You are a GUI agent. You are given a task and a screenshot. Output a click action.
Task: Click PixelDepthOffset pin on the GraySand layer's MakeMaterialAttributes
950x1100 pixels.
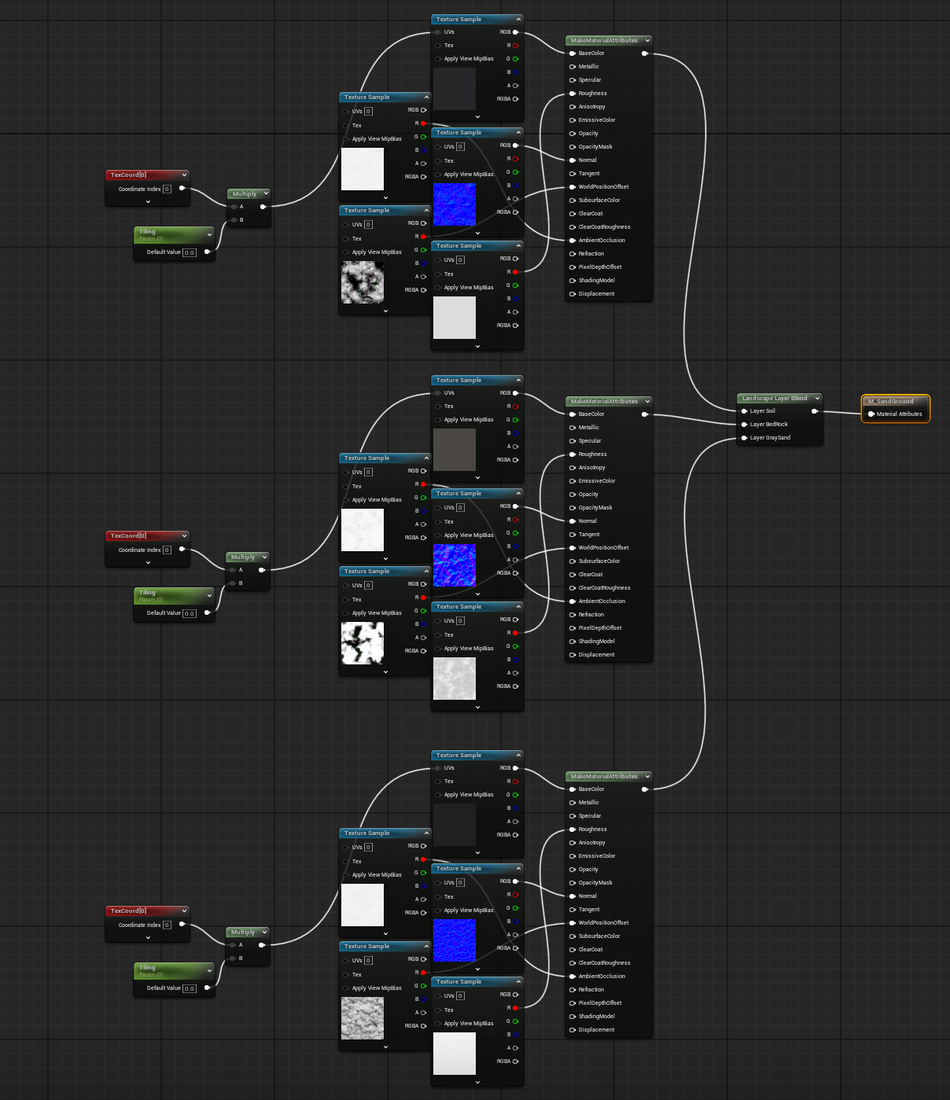573,1003
